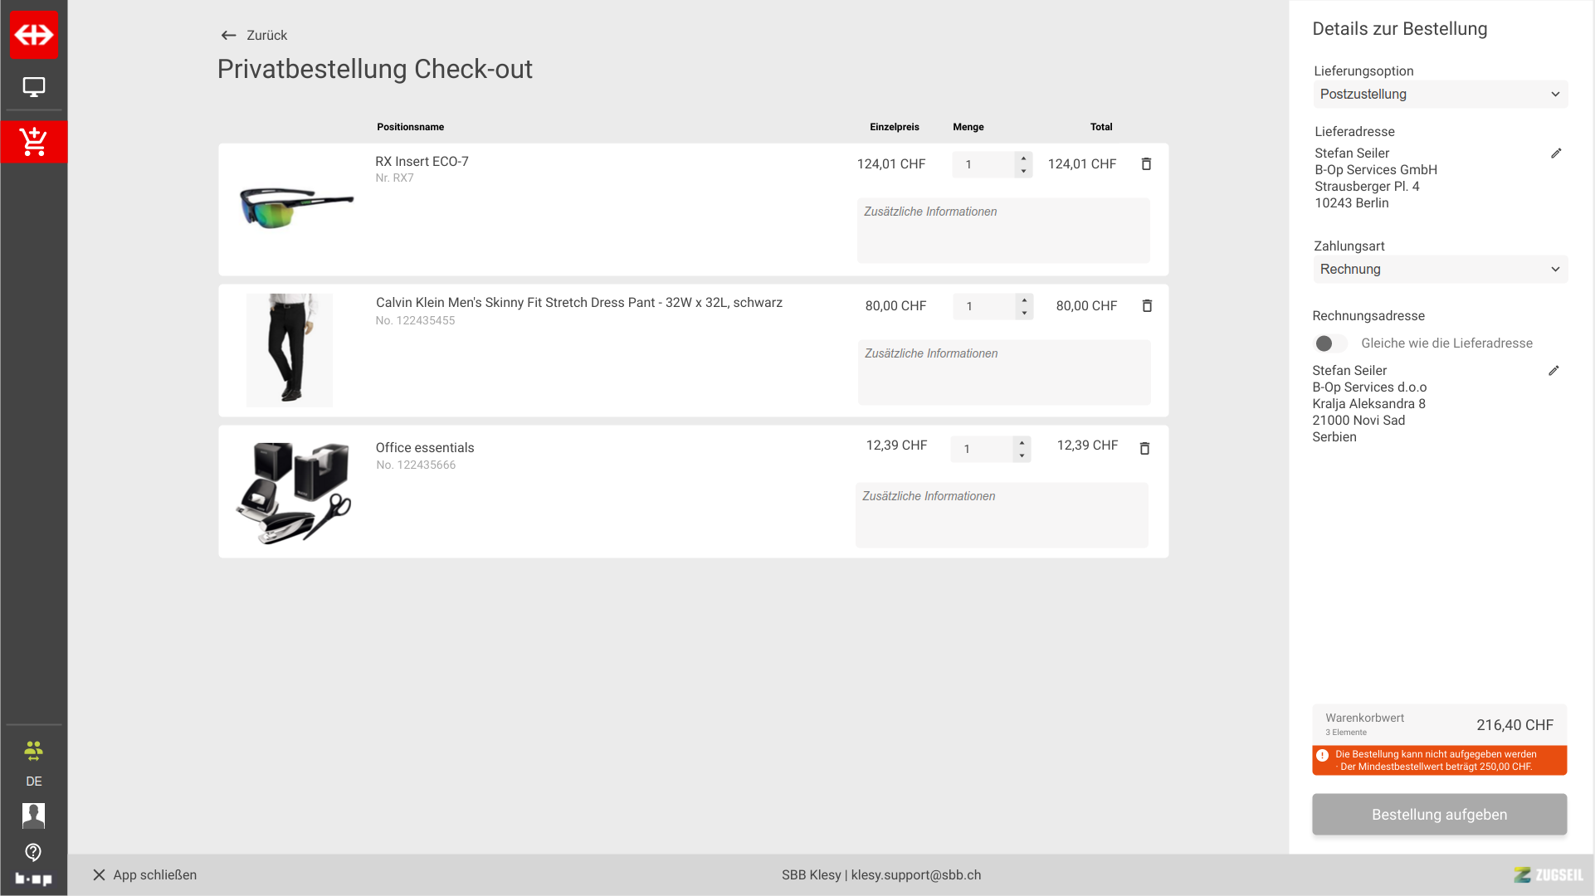Screen dimensions: 1595x896
Task: Open the monitor icon in sidebar
Action: point(34,87)
